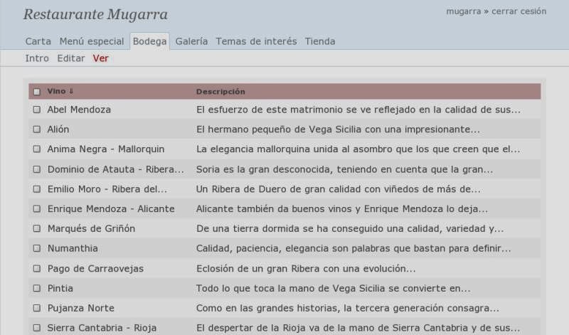Click description 'Alicante también da buenos vinos'
The height and width of the screenshot is (335, 569).
click(342, 209)
